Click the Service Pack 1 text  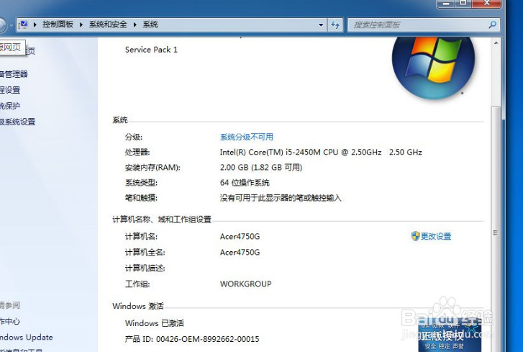coord(151,50)
